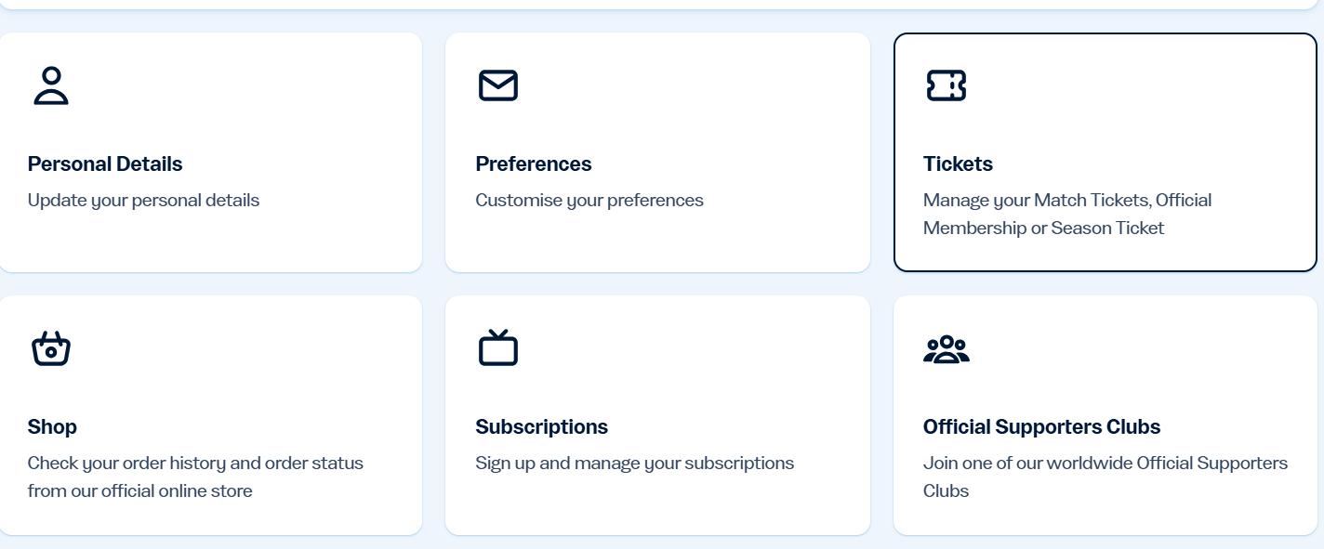
Task: Open the Preferences heading link
Action: 534,164
